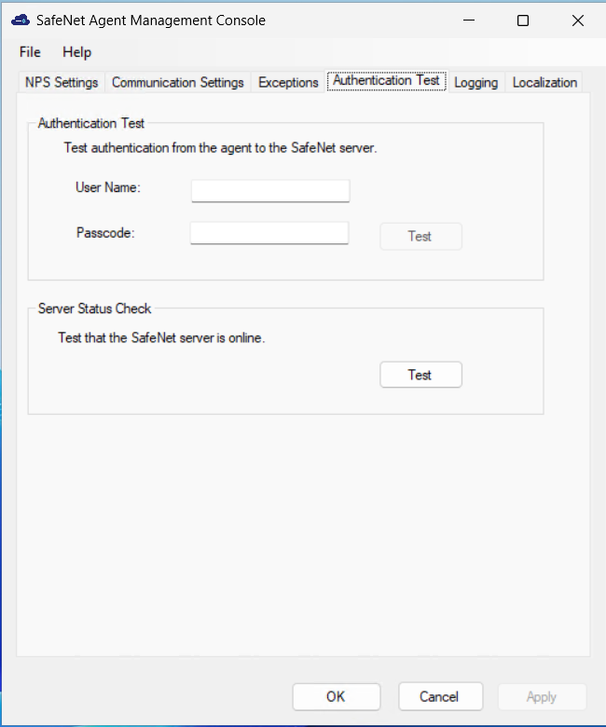Close the SafeNet Agent Management Console
The image size is (606, 727).
click(x=578, y=21)
